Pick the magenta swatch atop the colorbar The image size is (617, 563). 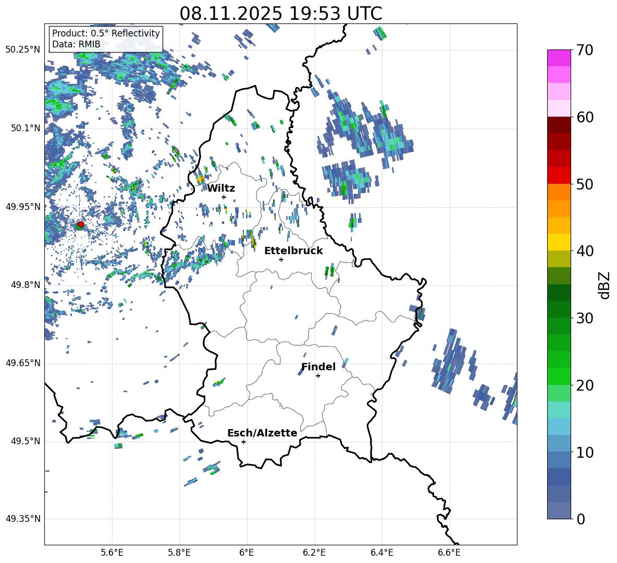point(559,58)
